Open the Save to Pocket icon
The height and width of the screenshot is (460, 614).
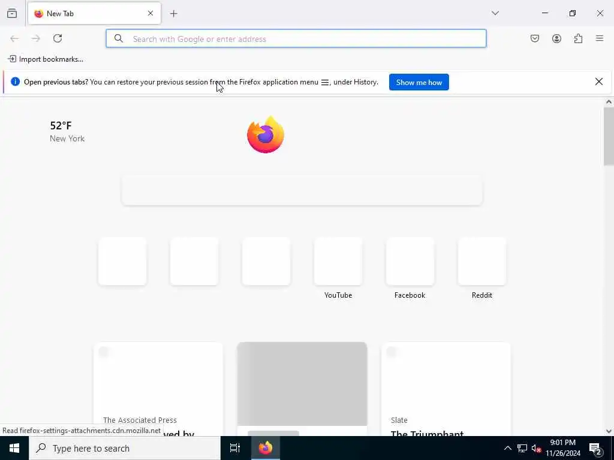(x=535, y=38)
